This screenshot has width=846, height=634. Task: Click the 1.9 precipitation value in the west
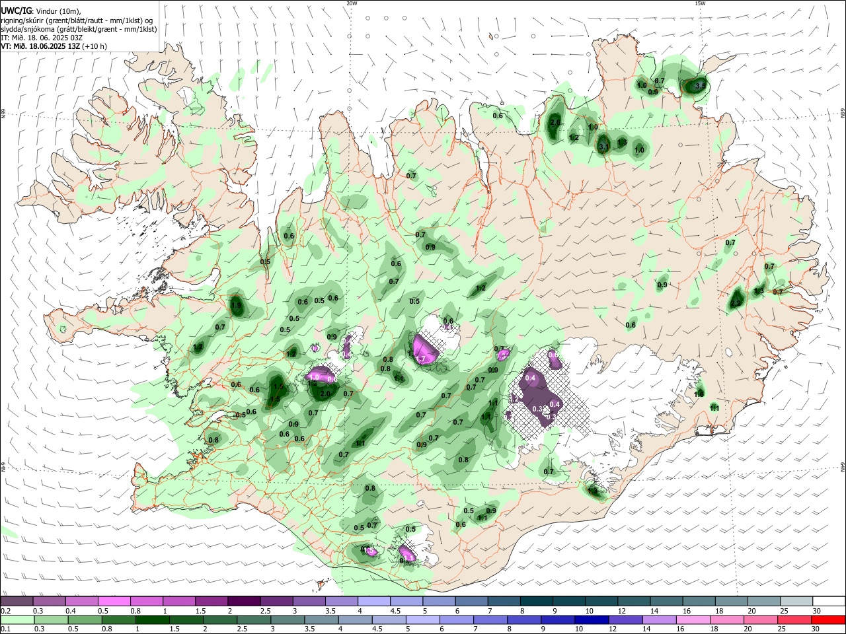(237, 306)
